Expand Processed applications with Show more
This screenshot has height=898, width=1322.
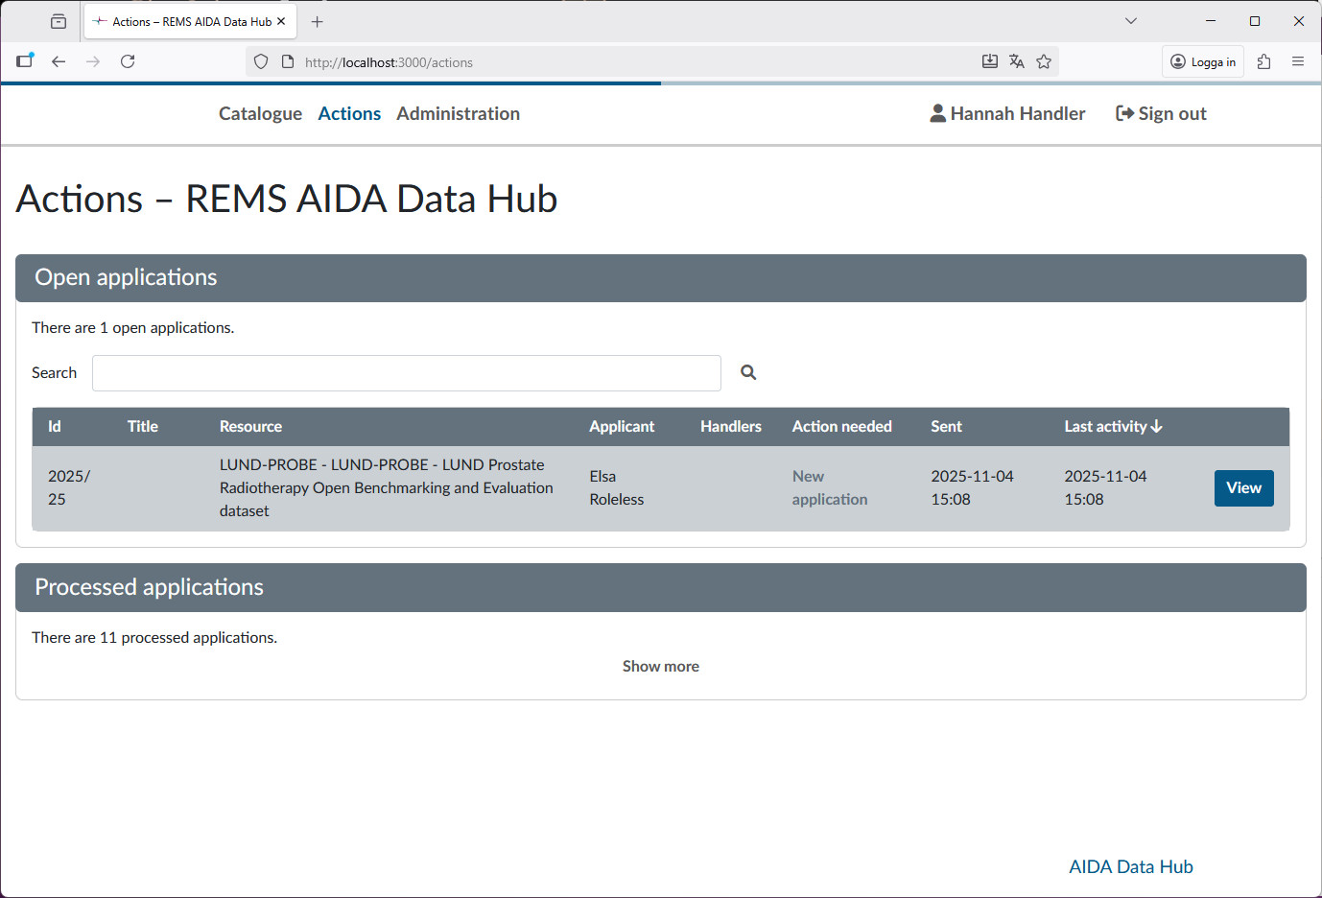[x=660, y=666]
